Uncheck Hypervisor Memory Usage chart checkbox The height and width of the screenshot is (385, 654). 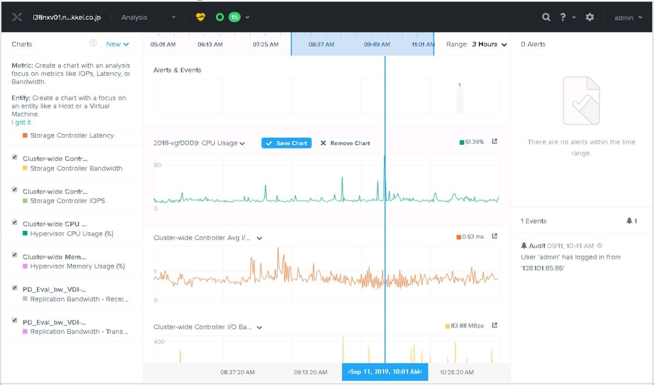tap(14, 255)
